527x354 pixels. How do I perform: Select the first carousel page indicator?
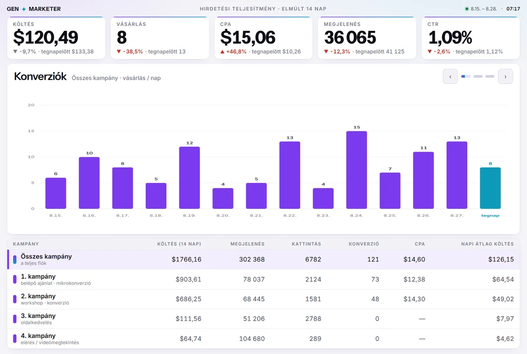(466, 77)
